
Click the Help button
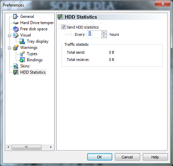(x=155, y=157)
